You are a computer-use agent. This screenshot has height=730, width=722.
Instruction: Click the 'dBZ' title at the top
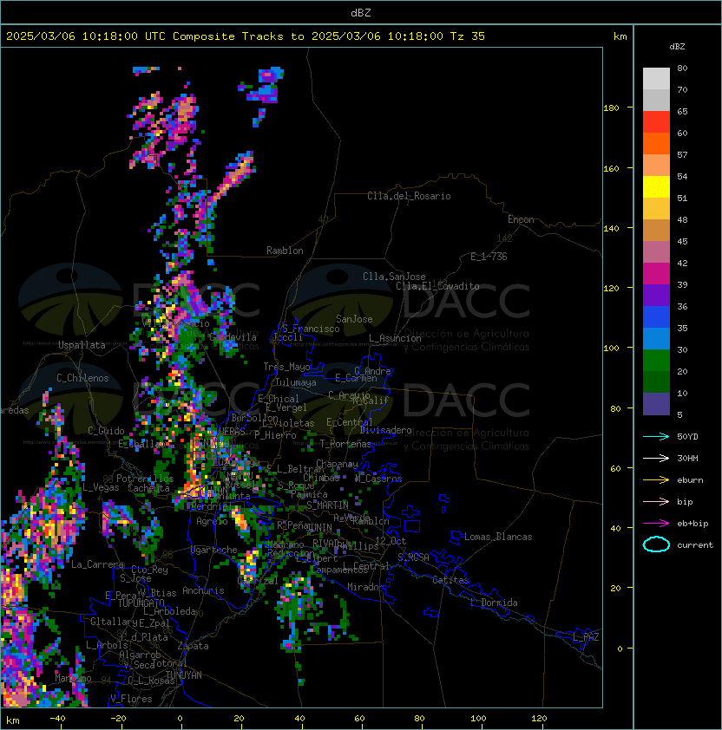pos(361,12)
